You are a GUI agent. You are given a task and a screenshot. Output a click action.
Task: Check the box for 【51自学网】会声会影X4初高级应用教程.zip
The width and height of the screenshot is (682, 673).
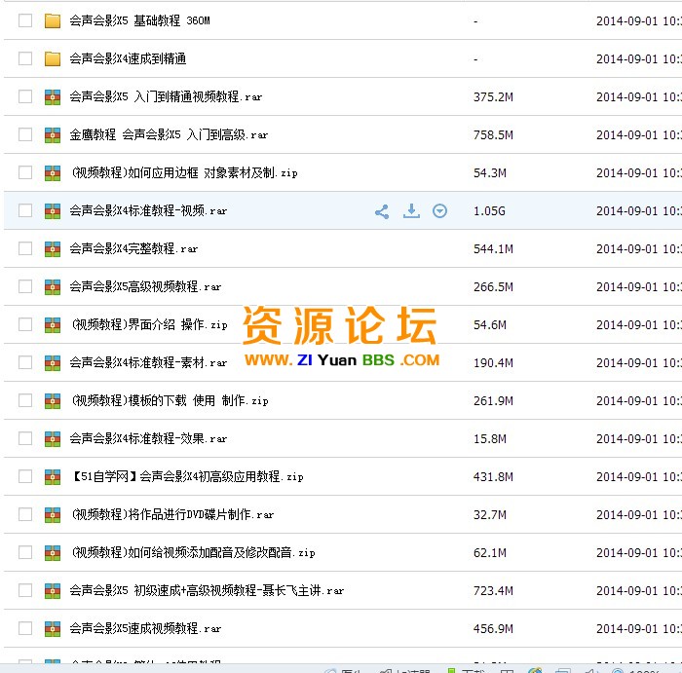25,476
